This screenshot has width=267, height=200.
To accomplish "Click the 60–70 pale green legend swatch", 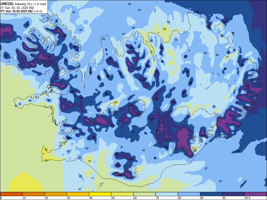I will [x=144, y=194].
